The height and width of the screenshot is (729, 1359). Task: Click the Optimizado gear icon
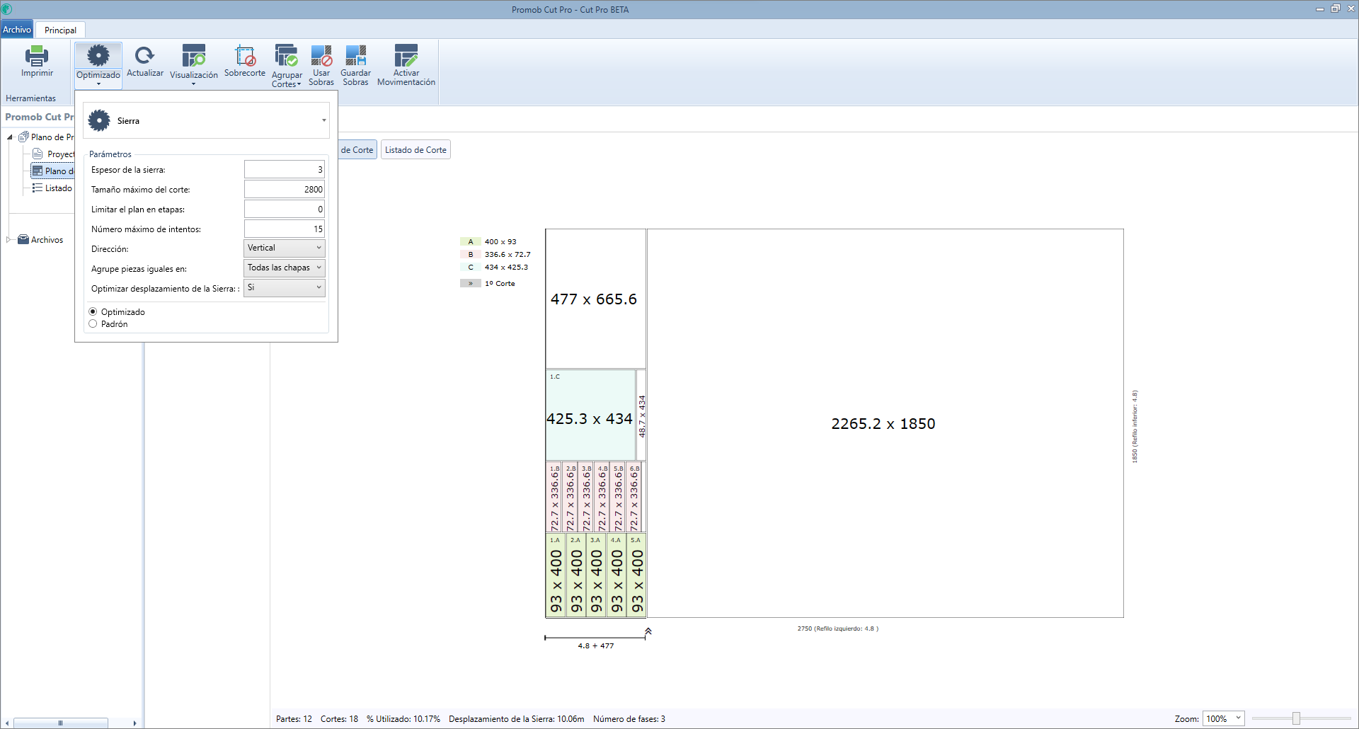(x=98, y=56)
